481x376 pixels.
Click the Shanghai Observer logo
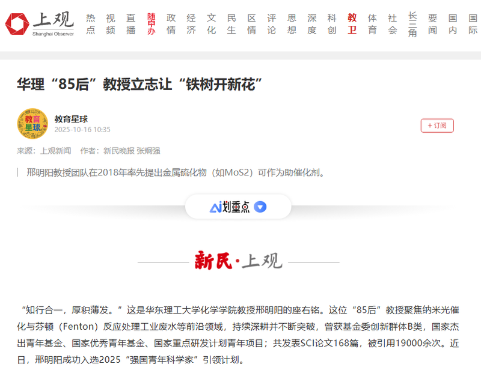pos(40,23)
